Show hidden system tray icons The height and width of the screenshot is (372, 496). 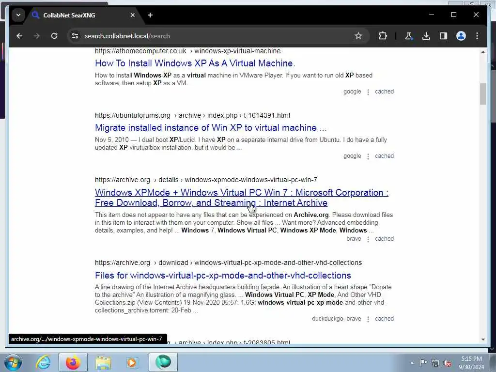click(x=412, y=363)
